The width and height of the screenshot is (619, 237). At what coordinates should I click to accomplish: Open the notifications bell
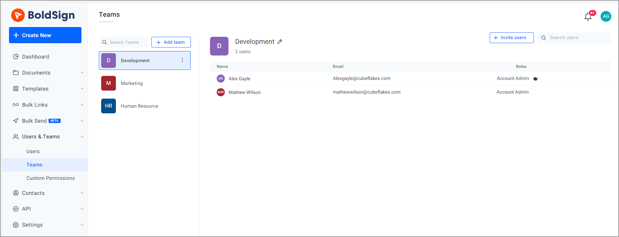(x=588, y=16)
